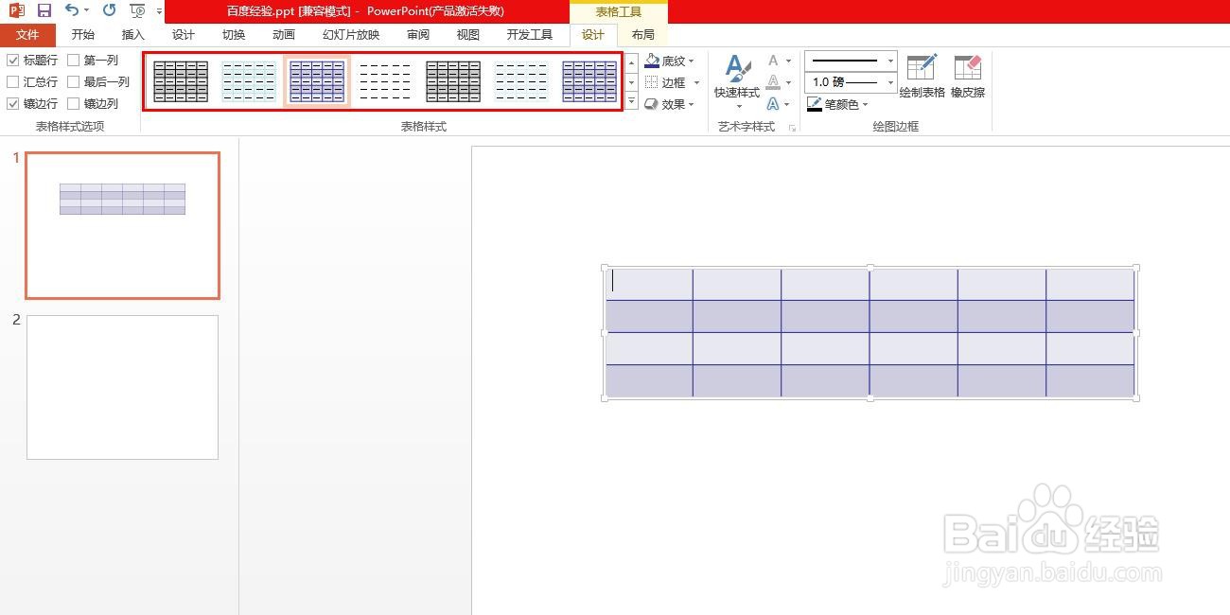Move table styles gallery down one row
1230x615 pixels.
(x=632, y=82)
